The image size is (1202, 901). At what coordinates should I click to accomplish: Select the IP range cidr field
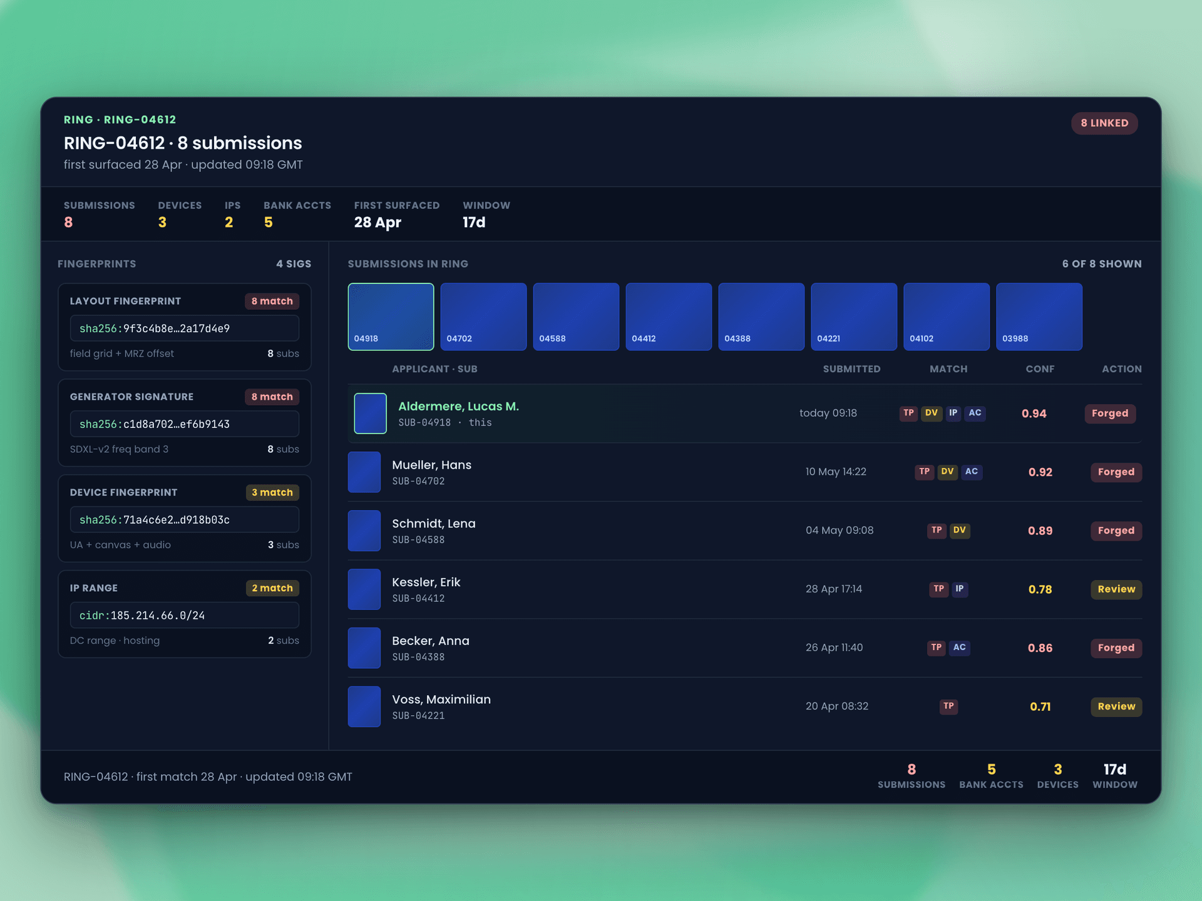[185, 616]
